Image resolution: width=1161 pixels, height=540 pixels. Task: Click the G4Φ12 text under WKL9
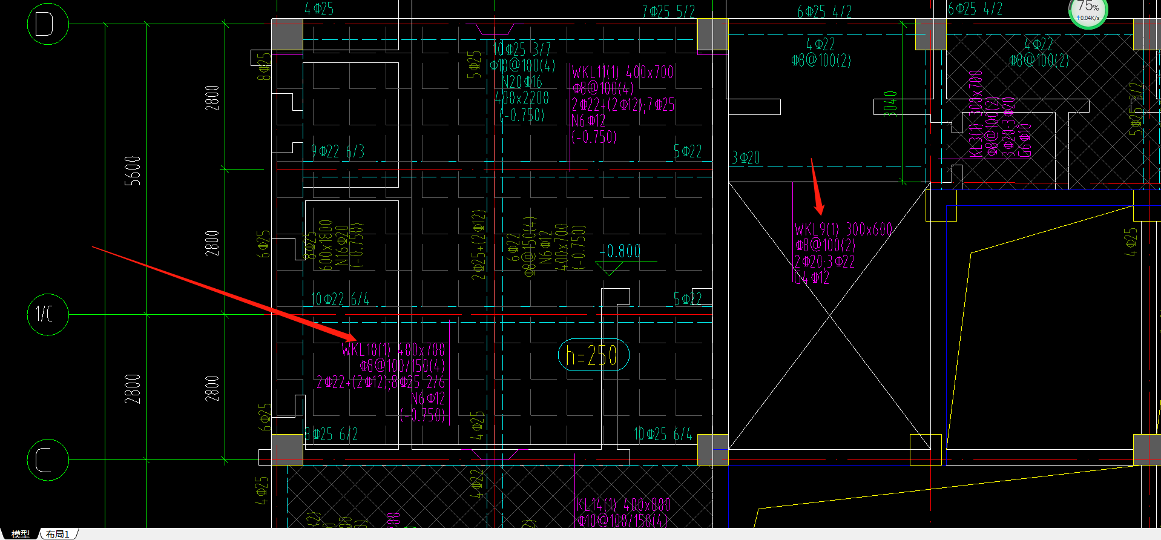coord(812,278)
